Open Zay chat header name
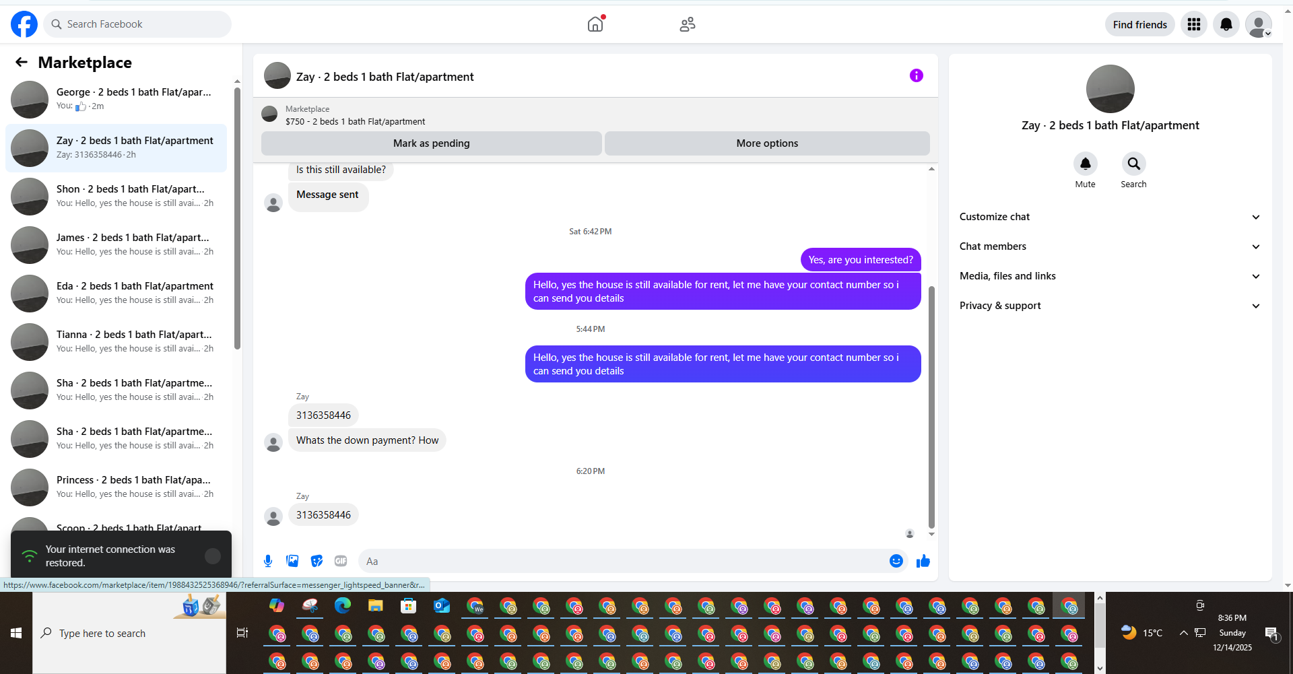 point(385,77)
